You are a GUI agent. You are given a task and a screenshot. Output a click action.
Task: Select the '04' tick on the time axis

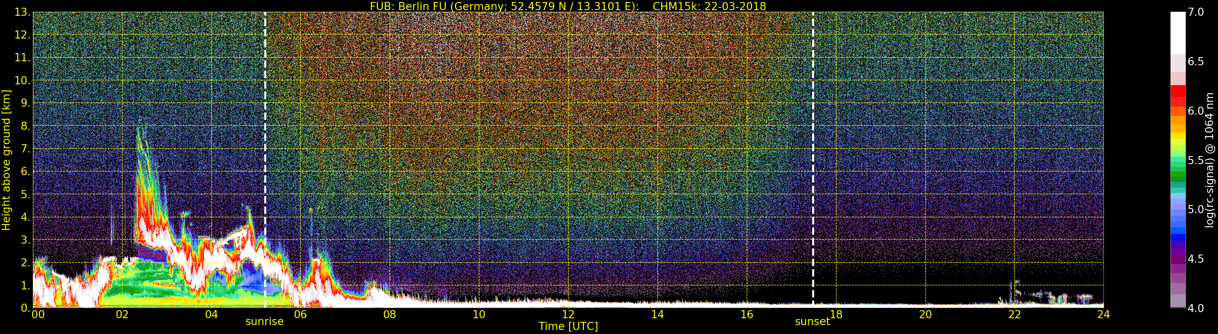tap(211, 314)
